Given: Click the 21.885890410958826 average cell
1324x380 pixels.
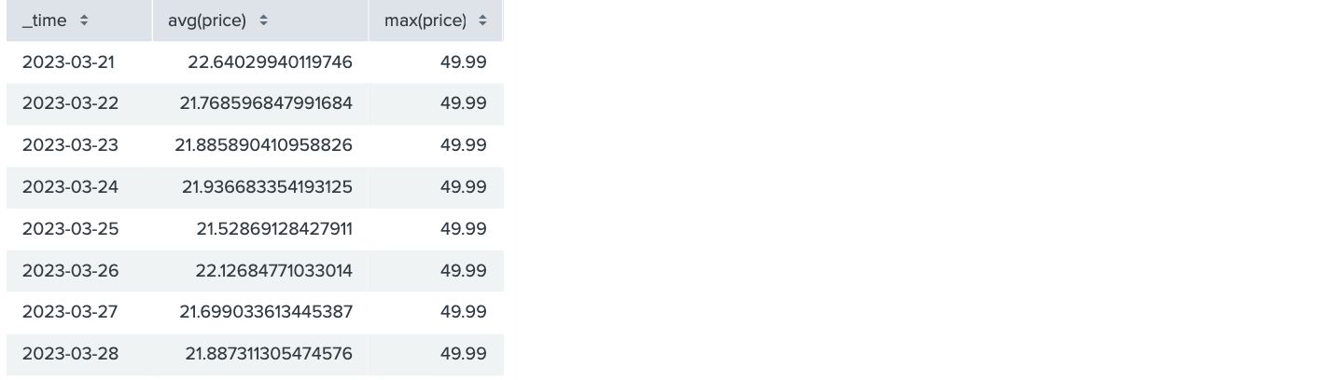Looking at the screenshot, I should pyautogui.click(x=263, y=145).
